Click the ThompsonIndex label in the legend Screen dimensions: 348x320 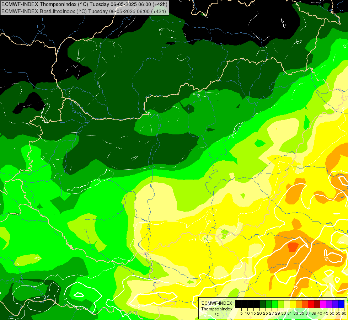tap(217, 309)
